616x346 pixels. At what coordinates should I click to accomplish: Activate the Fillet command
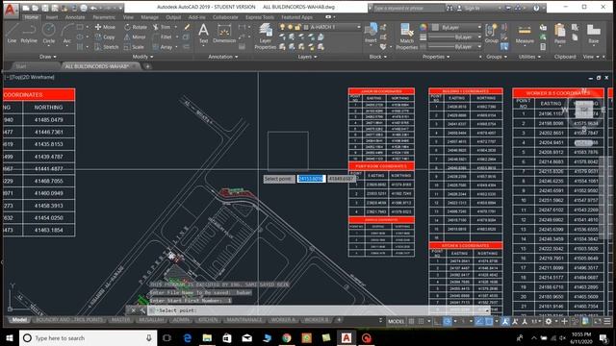click(x=163, y=37)
